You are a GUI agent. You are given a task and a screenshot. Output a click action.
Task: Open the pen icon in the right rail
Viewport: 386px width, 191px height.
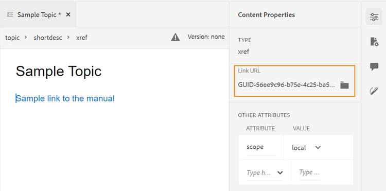[x=374, y=91]
